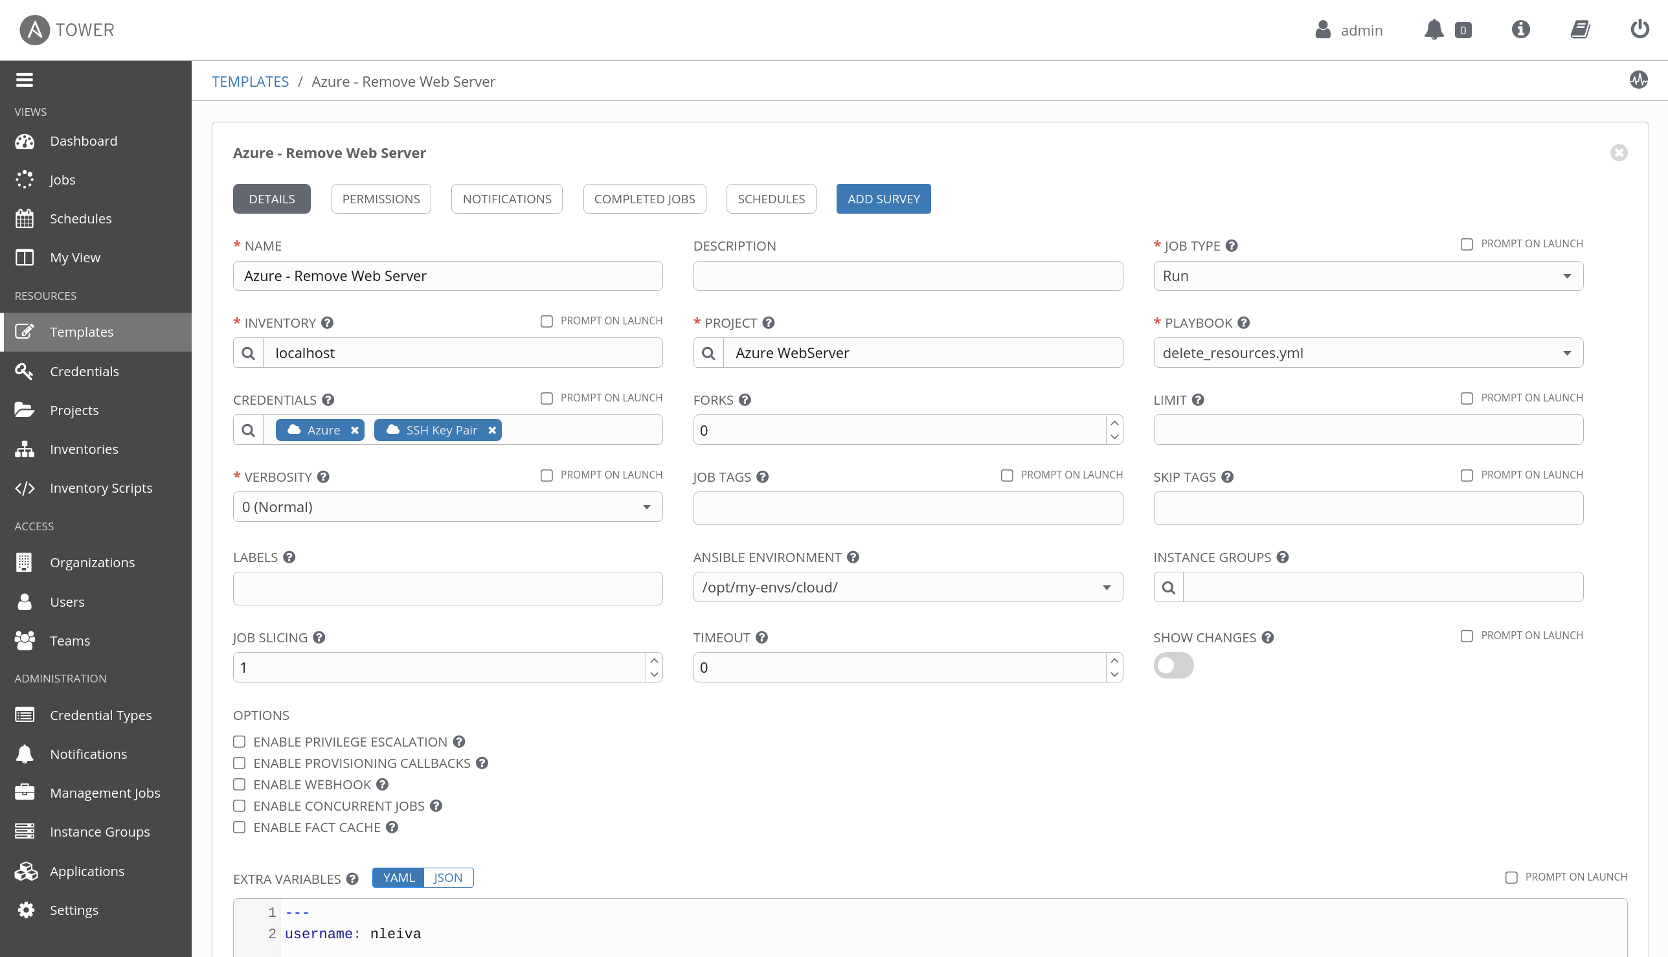The image size is (1668, 957).
Task: Click the power logout icon
Action: pos(1639,30)
